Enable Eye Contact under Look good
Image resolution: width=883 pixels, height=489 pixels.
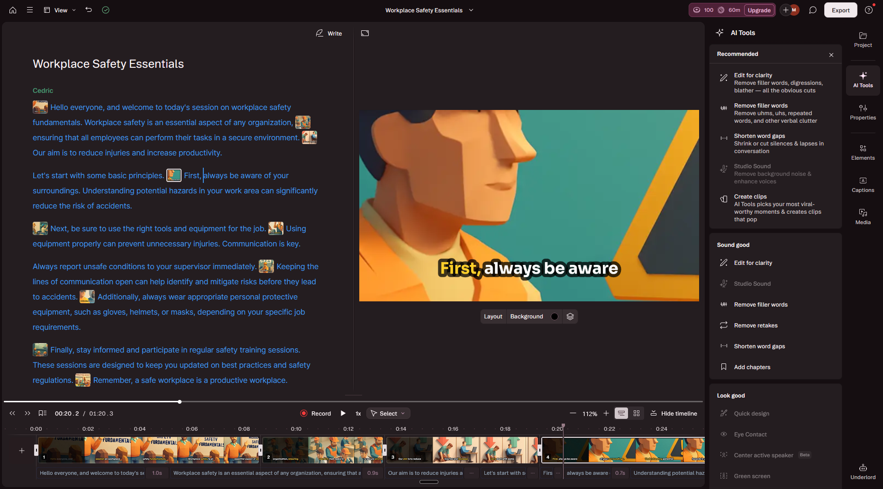pos(750,434)
